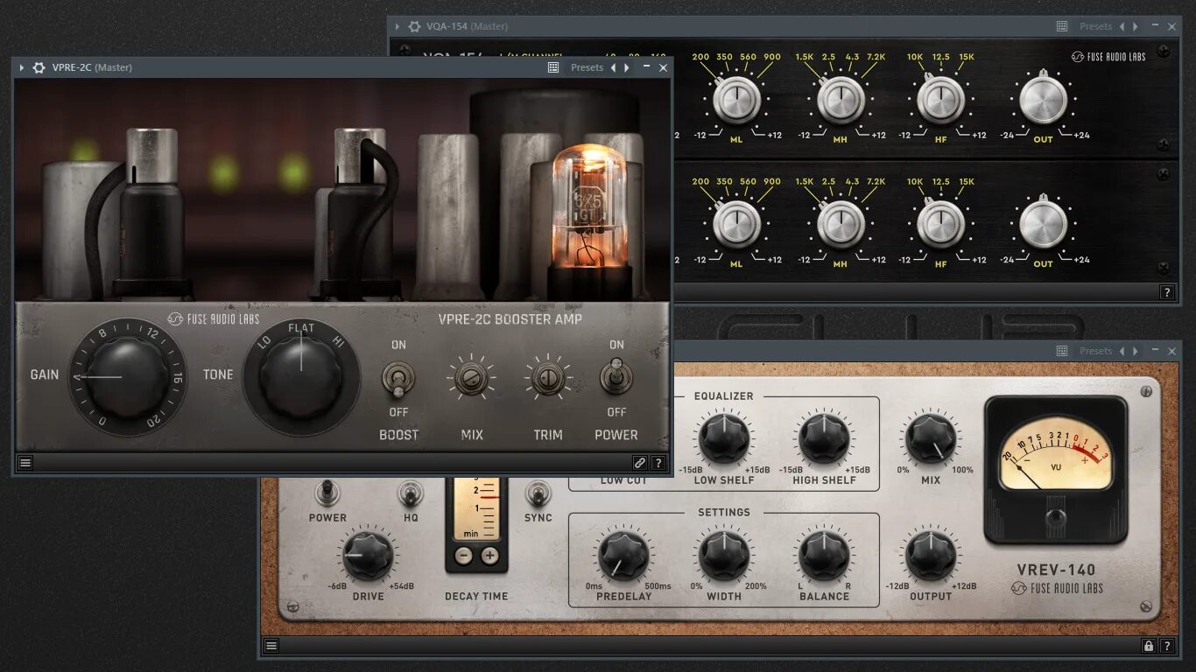This screenshot has height=672, width=1196.
Task: Toggle the VREV-140 POWER switch
Action: (x=327, y=493)
